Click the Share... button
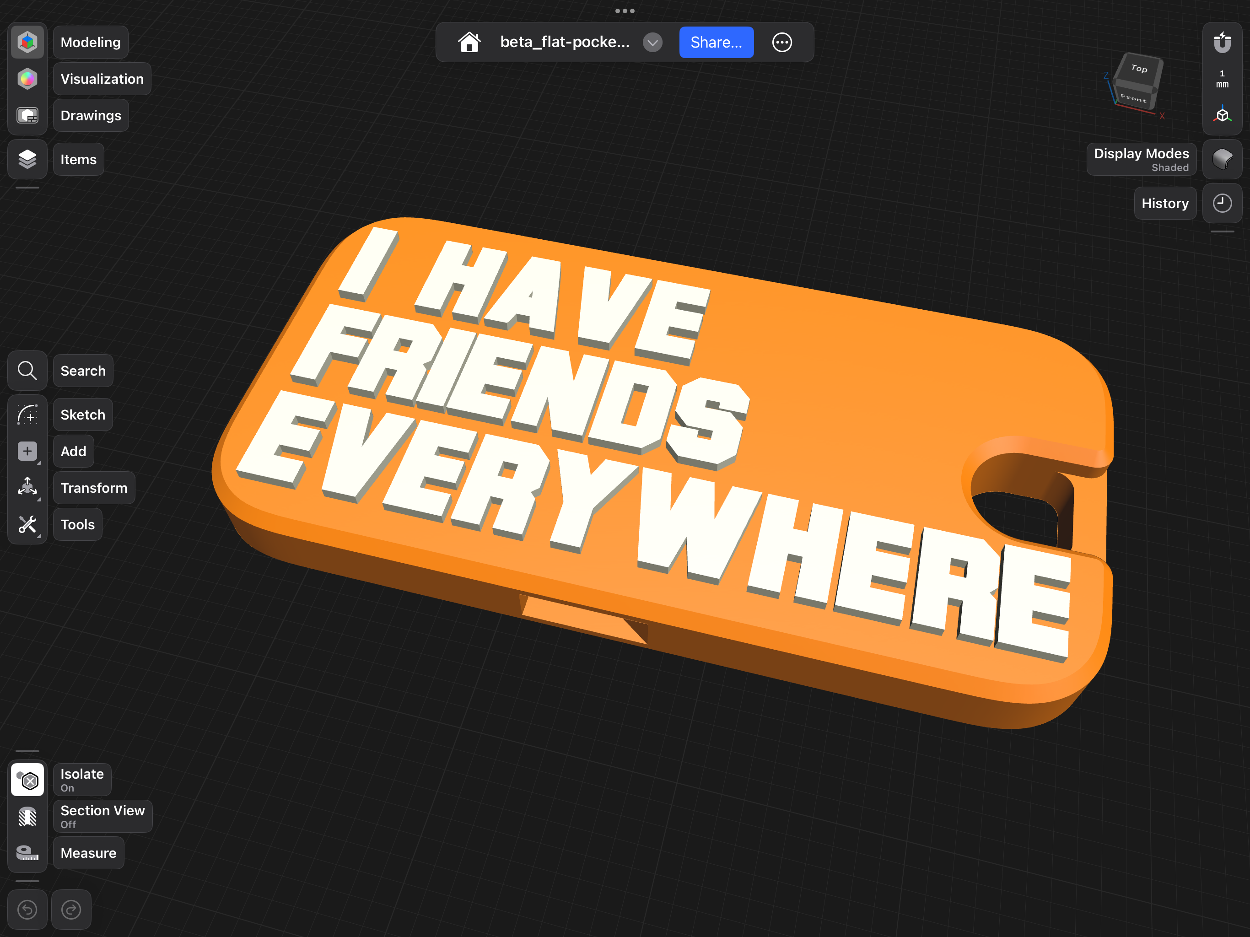This screenshot has height=937, width=1250. [x=716, y=43]
